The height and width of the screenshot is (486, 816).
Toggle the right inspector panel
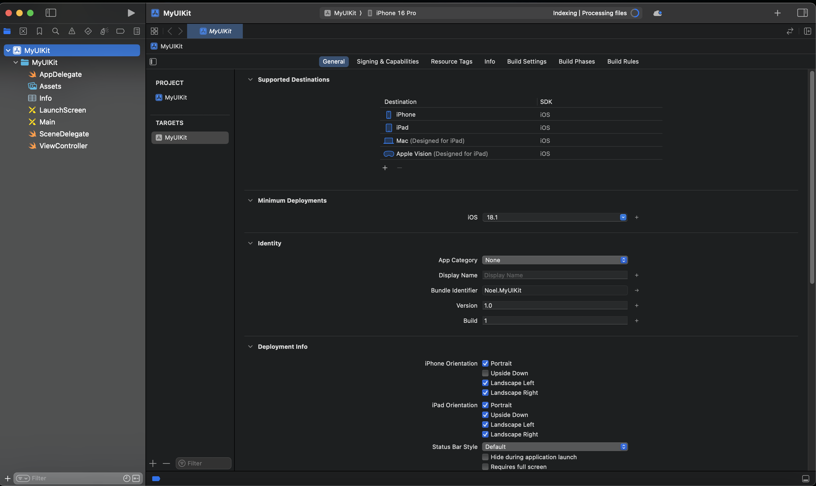[x=802, y=13]
